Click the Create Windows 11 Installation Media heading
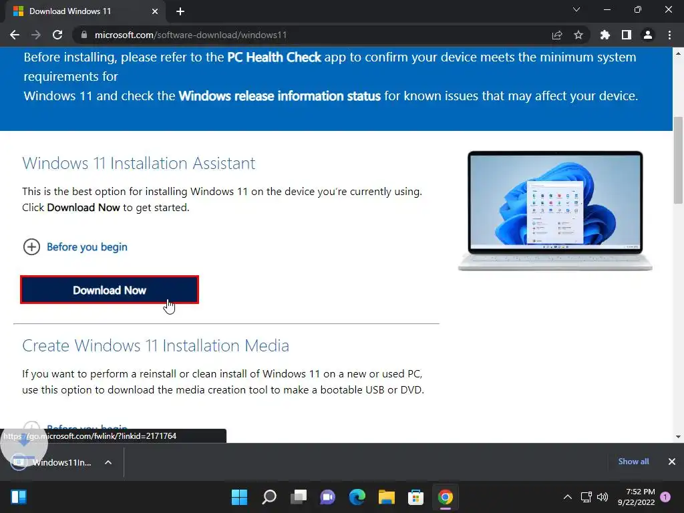Image resolution: width=684 pixels, height=513 pixels. pyautogui.click(x=156, y=345)
